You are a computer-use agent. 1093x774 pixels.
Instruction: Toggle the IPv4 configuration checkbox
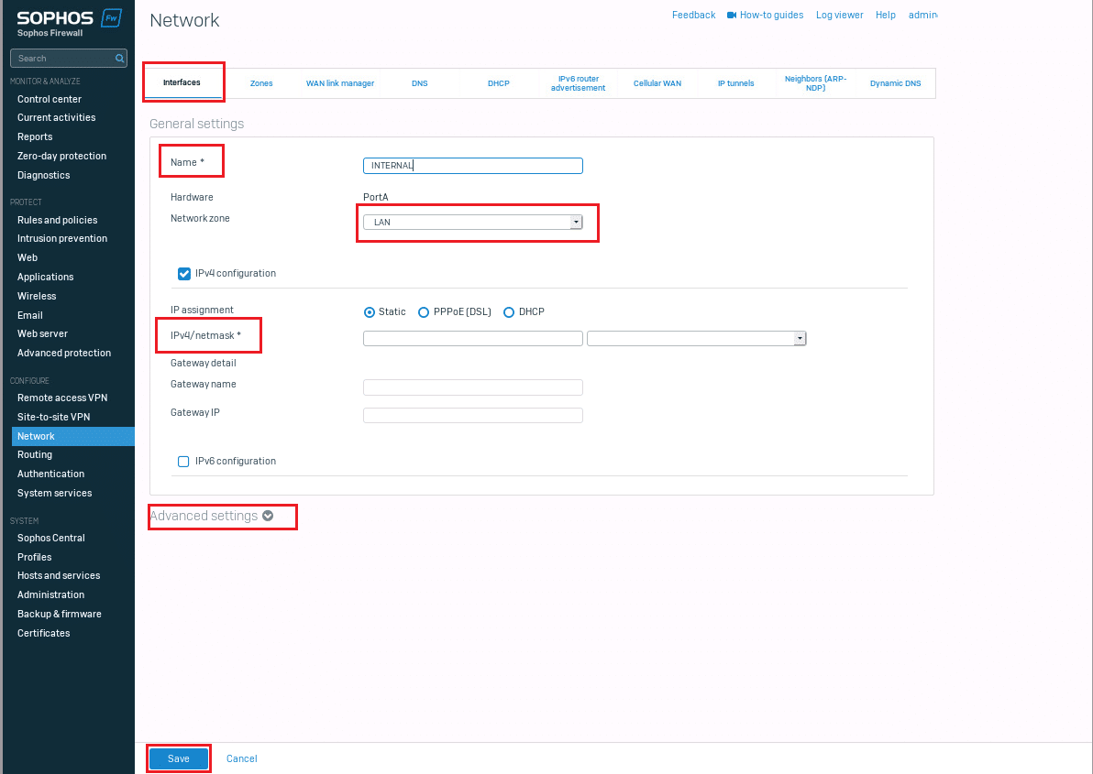tap(183, 273)
